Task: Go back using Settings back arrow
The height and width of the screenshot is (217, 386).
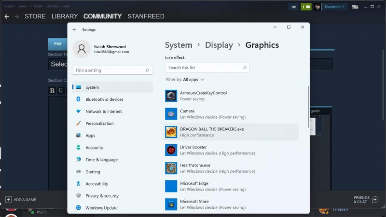Action: (74, 29)
